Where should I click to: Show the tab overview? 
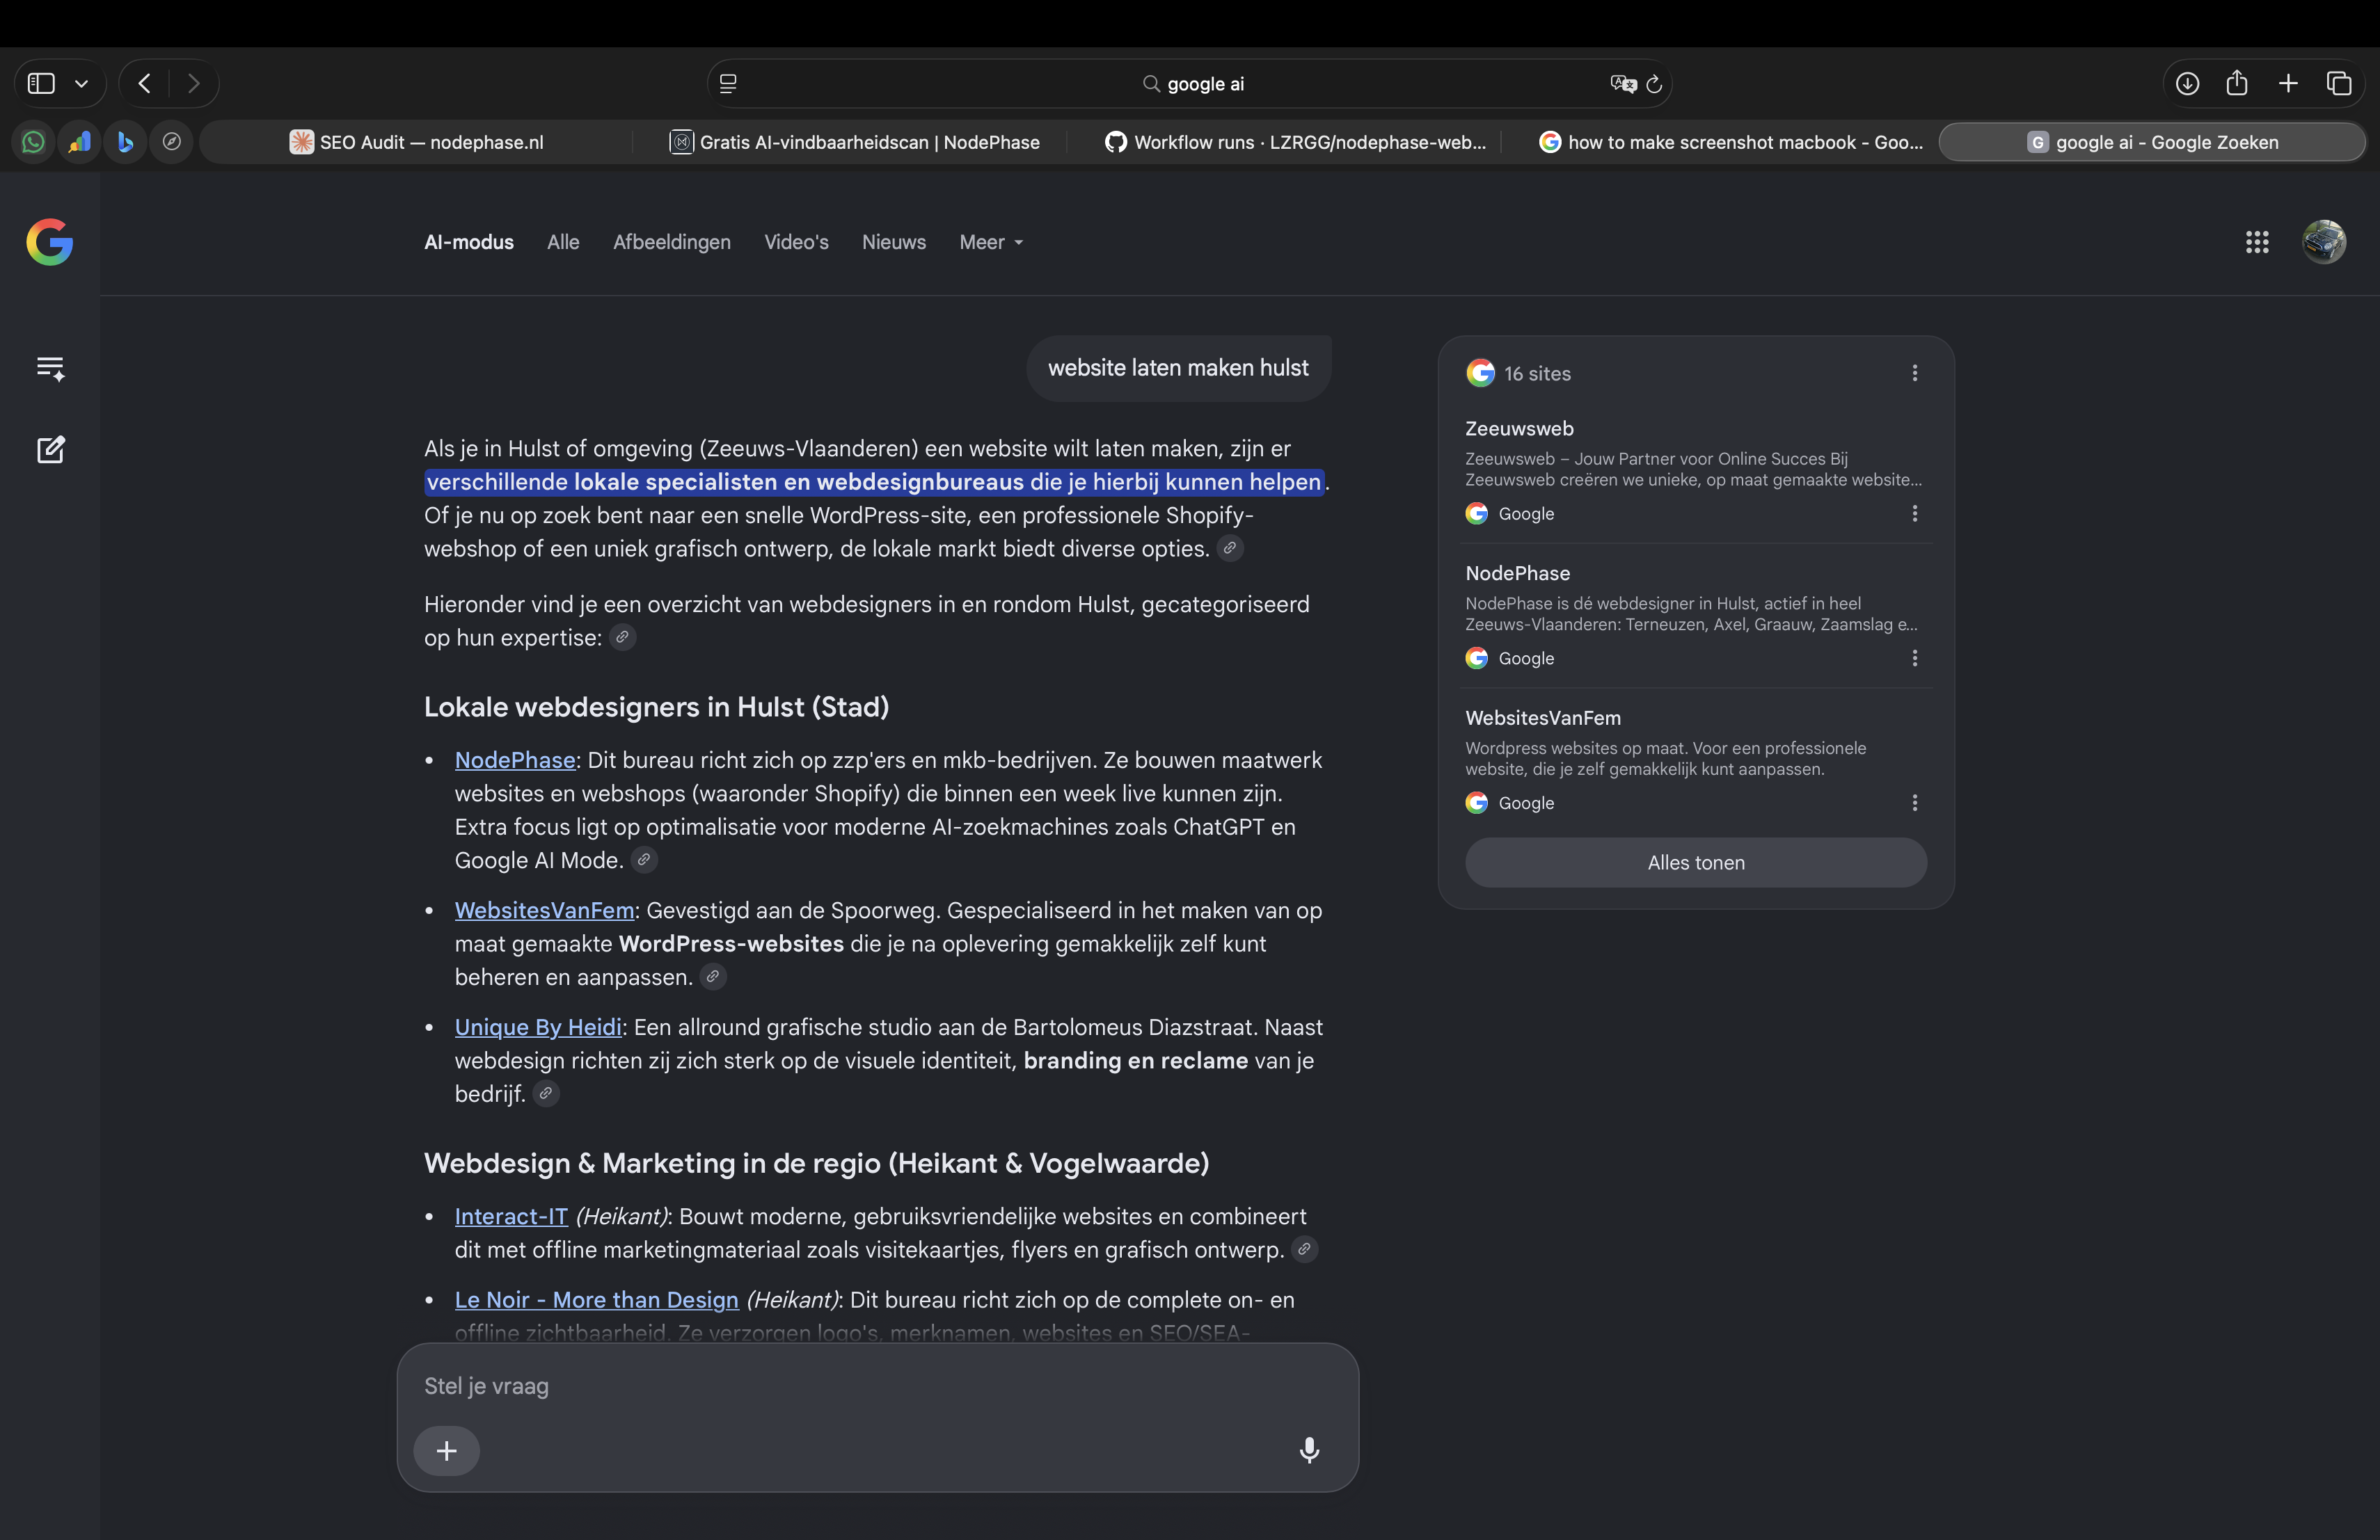2339,84
